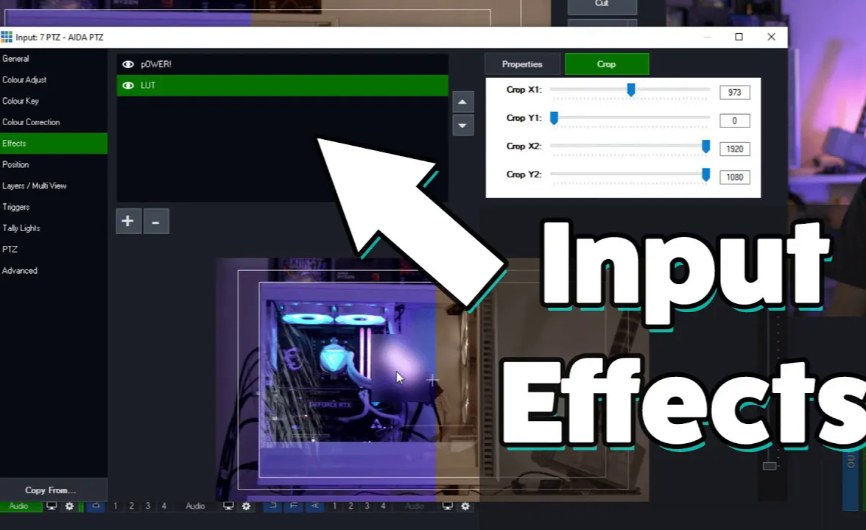Click the Crop Y2 slider handle
Viewport: 866px width, 530px height.
tap(705, 174)
